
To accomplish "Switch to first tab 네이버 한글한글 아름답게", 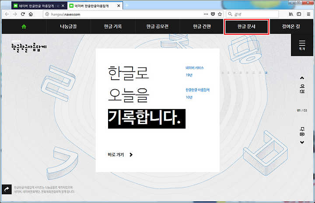I will point(36,6).
